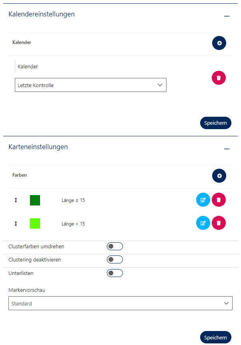
Task: Save map settings with bottom Speichern
Action: click(x=215, y=337)
